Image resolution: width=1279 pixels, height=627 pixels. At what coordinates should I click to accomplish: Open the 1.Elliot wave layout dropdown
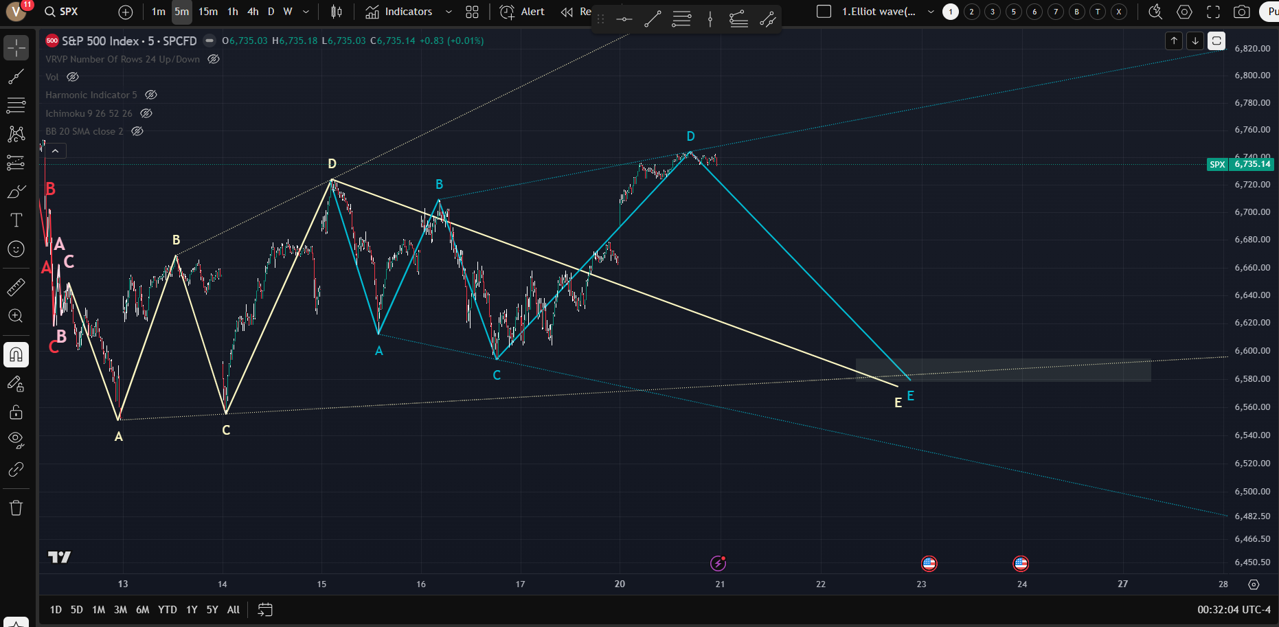tap(931, 12)
